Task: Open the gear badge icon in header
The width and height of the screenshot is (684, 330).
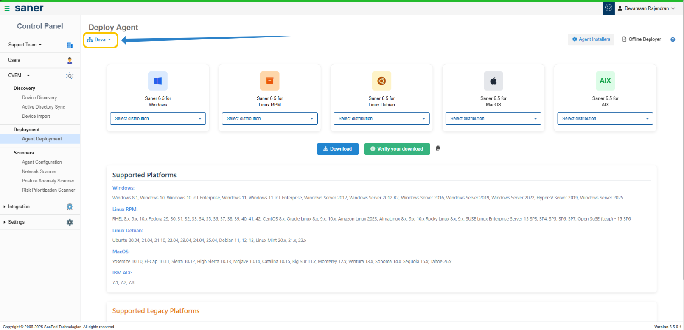Action: (x=608, y=8)
